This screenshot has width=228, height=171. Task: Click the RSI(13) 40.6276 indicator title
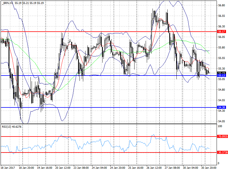12,127
